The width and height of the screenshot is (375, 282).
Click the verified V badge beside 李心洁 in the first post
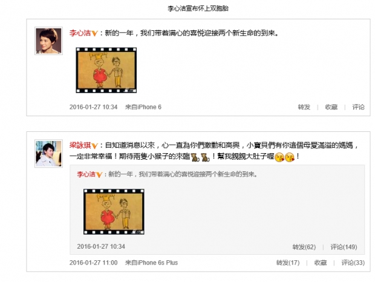pos(95,33)
